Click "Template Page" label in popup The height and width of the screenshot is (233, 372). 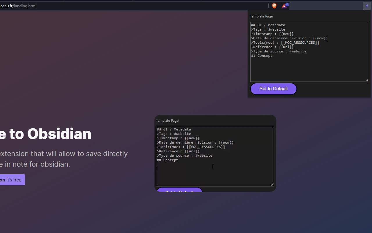click(261, 16)
